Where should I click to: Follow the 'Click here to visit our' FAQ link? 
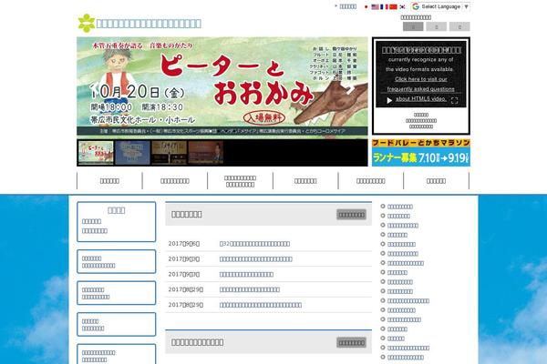[x=420, y=79]
